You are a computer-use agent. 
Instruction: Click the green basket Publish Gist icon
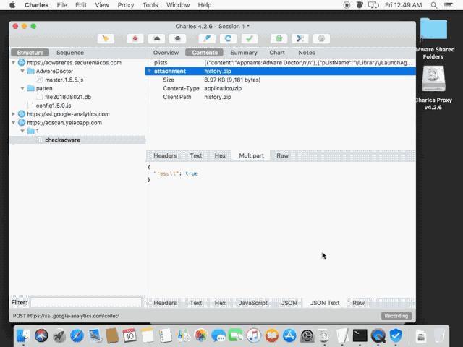(x=279, y=38)
